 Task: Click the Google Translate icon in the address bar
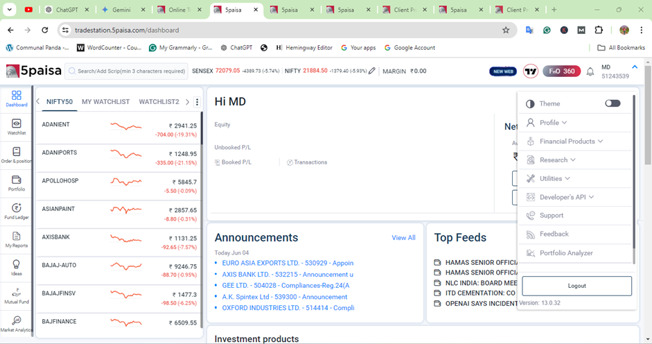tap(529, 30)
